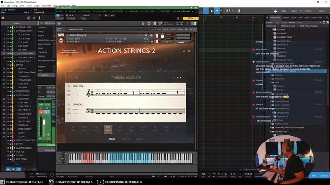Image resolution: width=330 pixels, height=185 pixels.
Task: Open the instrument info icon
Action: [151, 35]
